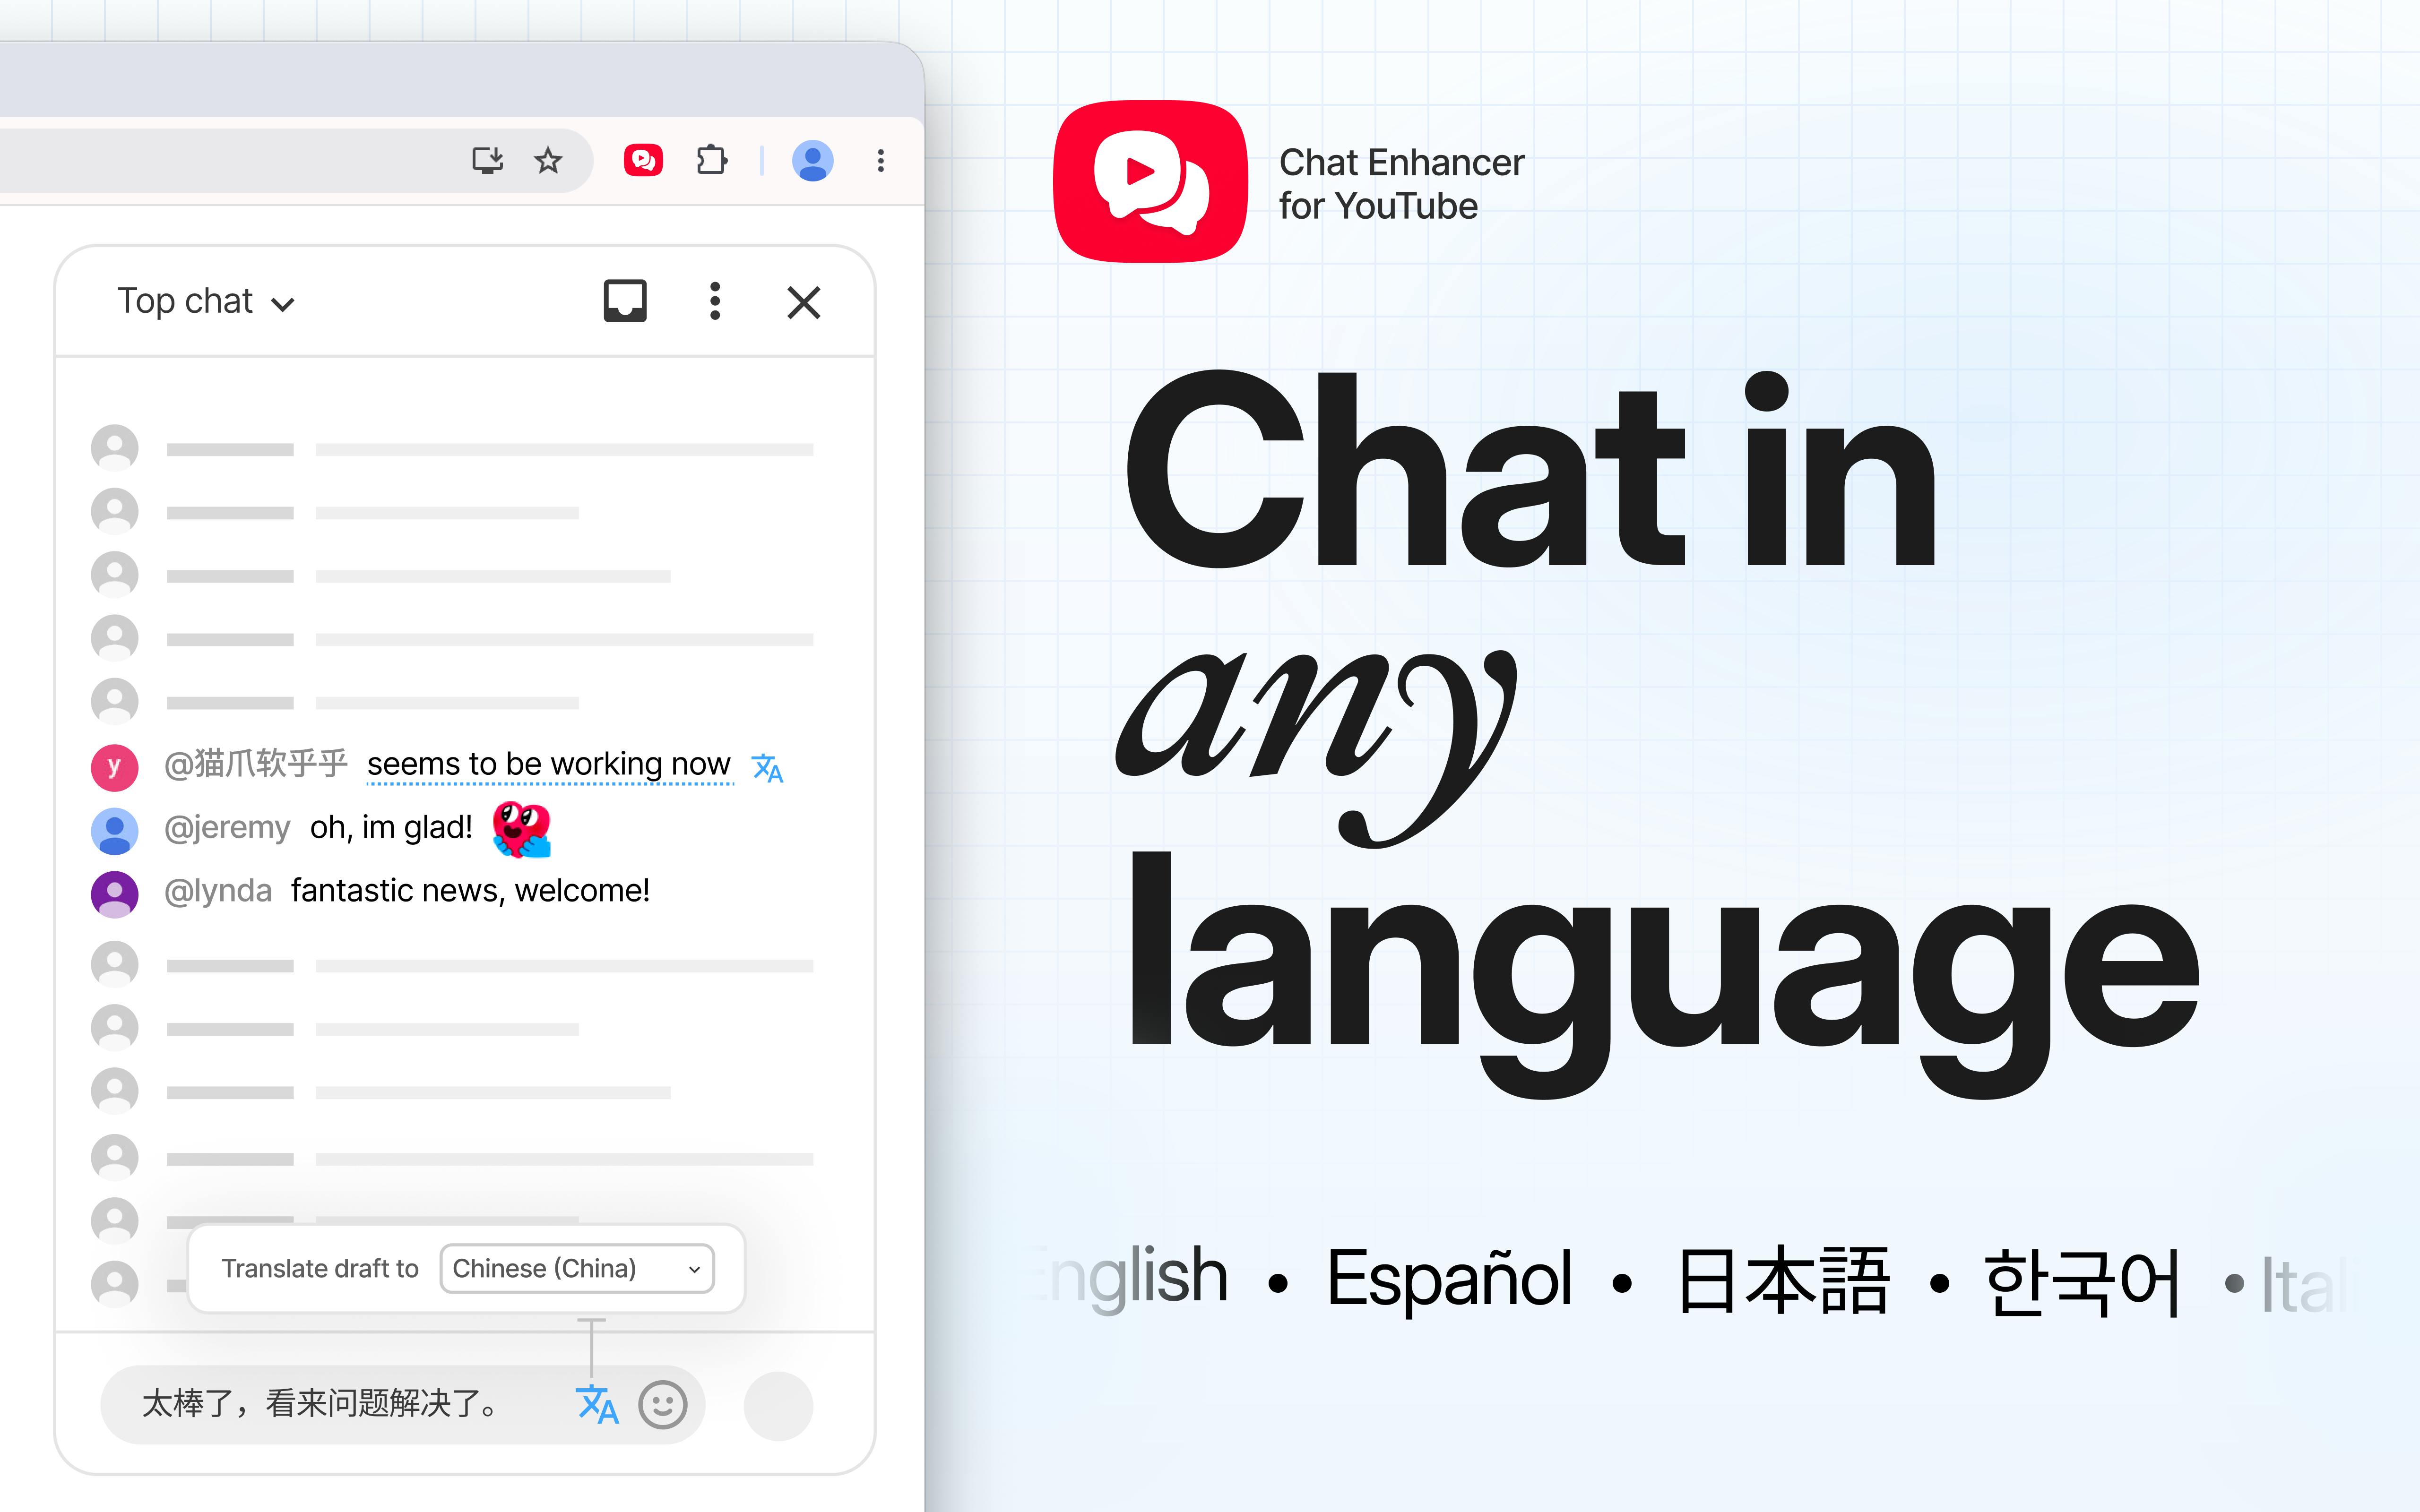Screen dimensions: 2420x1512
Task: Click the username @jeremy
Action: tap(227, 827)
